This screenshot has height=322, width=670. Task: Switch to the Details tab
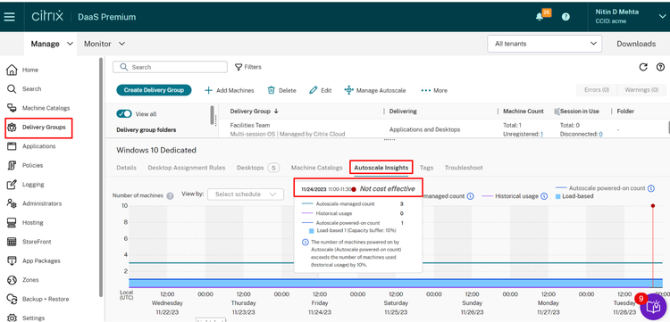click(127, 168)
